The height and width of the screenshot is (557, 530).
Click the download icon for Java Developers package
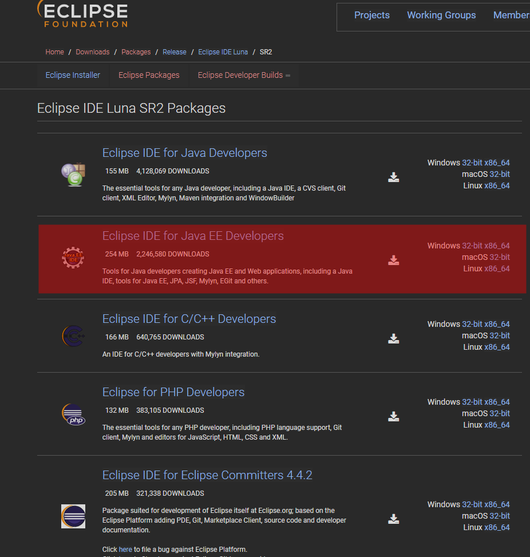[393, 177]
